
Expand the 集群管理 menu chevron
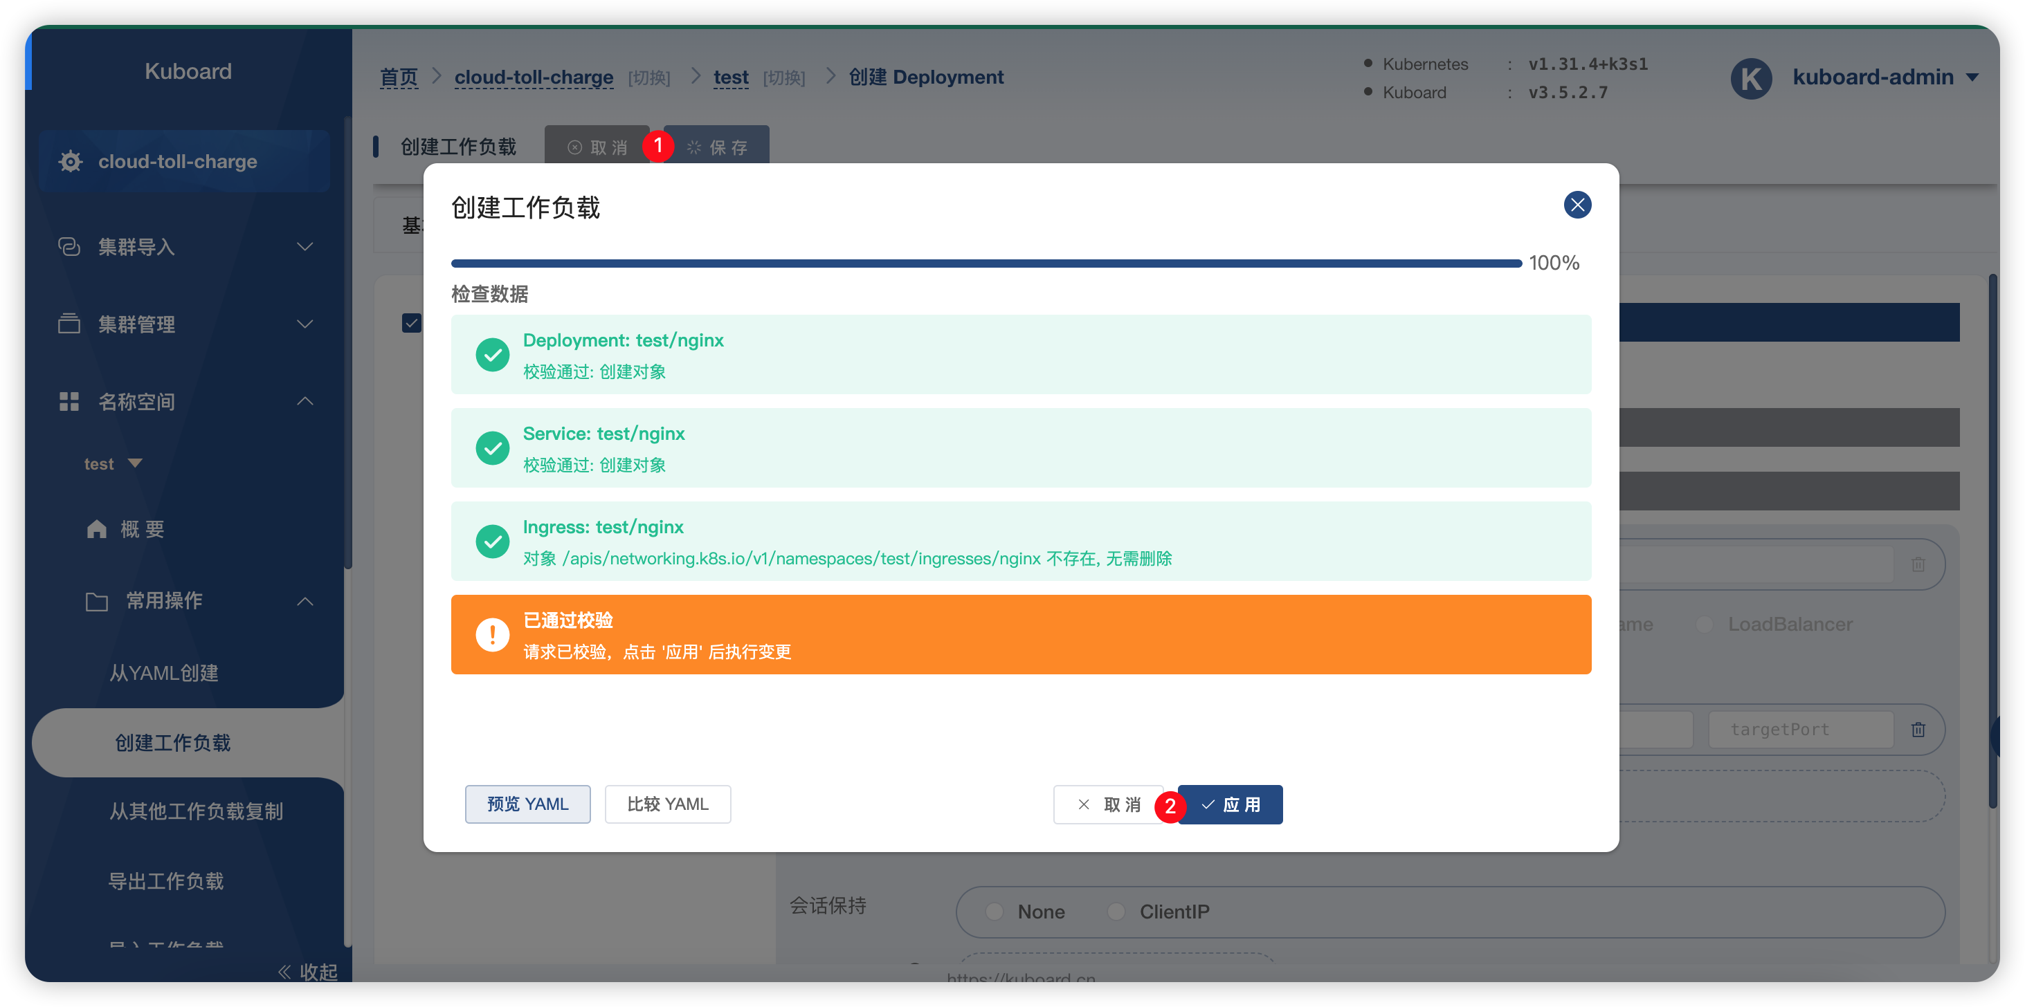[305, 323]
